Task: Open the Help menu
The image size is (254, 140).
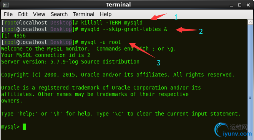Action: click(x=106, y=14)
